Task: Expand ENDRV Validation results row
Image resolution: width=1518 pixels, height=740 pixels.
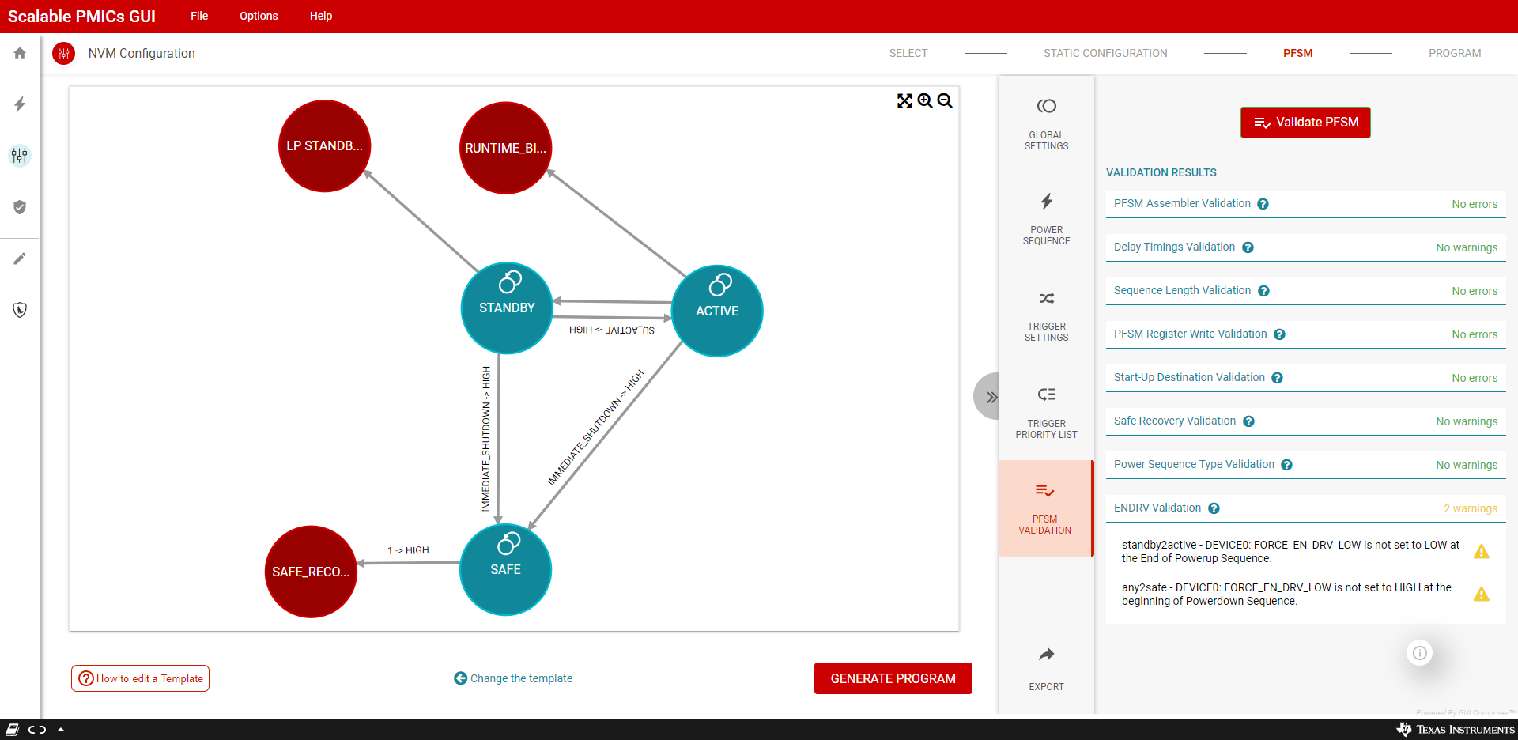Action: tap(1305, 508)
